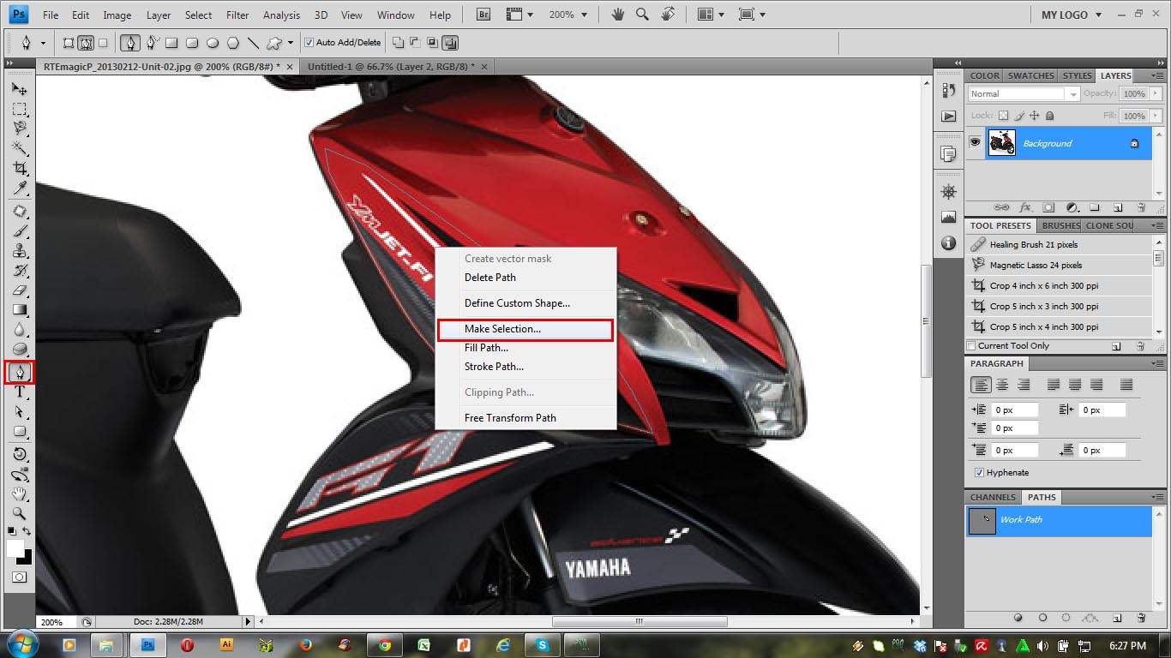Screen dimensions: 1171x658
Task: Toggle Quick Mask mode in toolbox
Action: pyautogui.click(x=19, y=577)
